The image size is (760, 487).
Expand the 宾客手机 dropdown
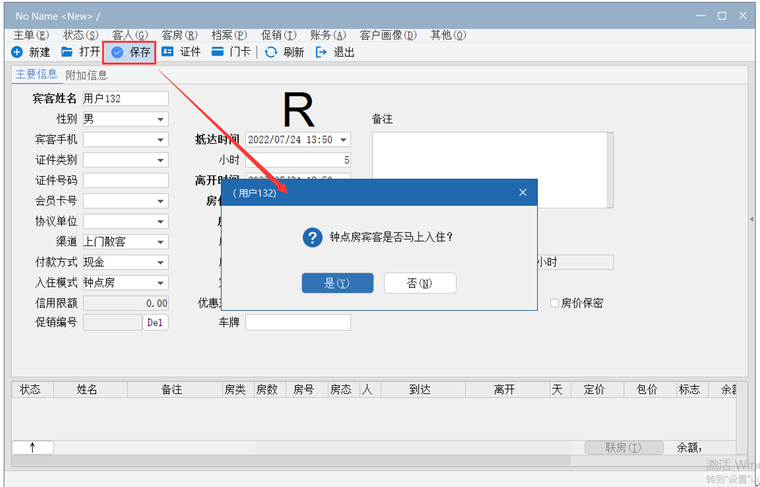pos(161,140)
